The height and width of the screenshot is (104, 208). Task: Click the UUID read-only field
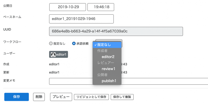click(116, 31)
